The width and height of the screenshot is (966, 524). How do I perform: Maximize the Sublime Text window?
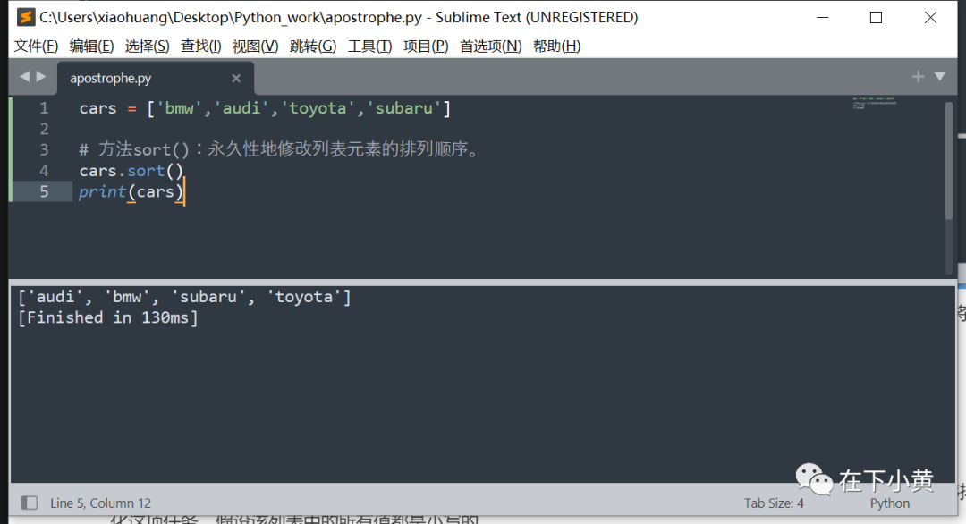(x=876, y=17)
